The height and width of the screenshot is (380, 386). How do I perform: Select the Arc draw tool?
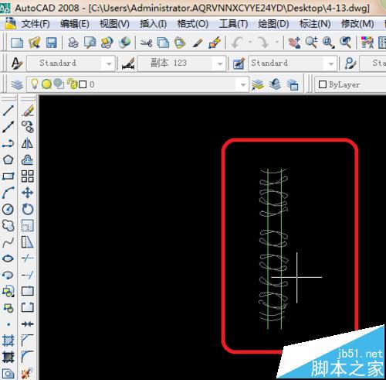(8, 193)
